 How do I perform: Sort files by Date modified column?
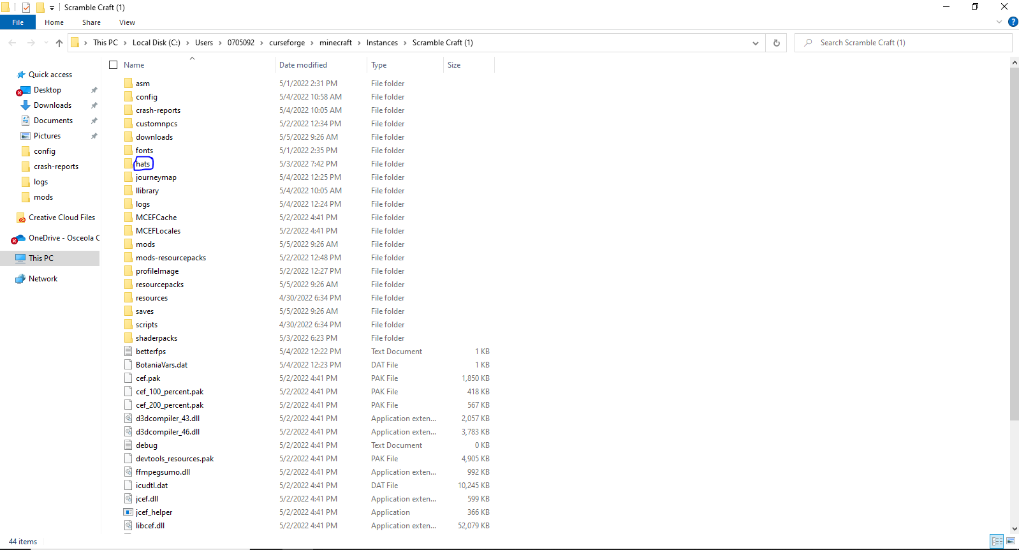[x=303, y=65]
